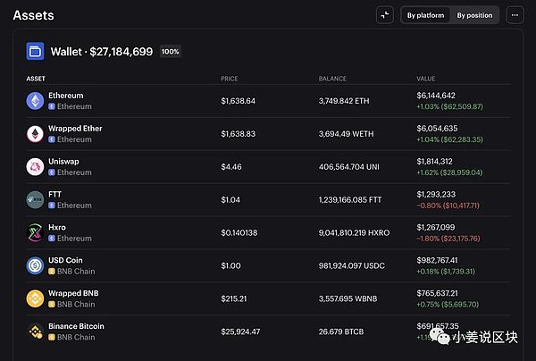Click the FTT token icon

click(x=35, y=199)
